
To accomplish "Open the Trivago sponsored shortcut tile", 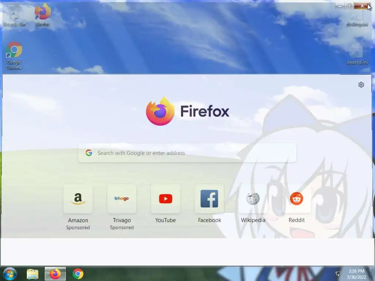I will point(122,199).
